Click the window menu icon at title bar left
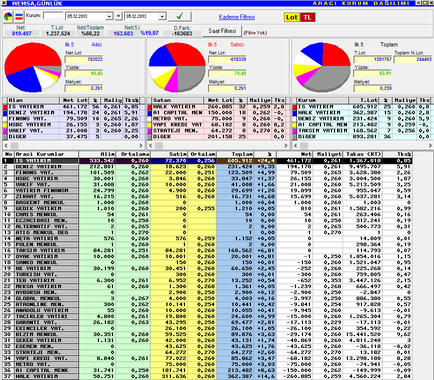 (x=4, y=3)
